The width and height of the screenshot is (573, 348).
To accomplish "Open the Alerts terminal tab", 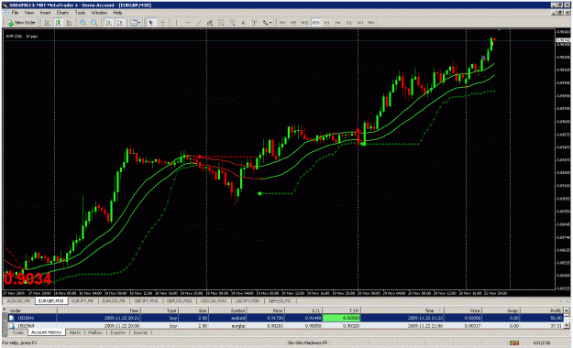I will pyautogui.click(x=75, y=332).
